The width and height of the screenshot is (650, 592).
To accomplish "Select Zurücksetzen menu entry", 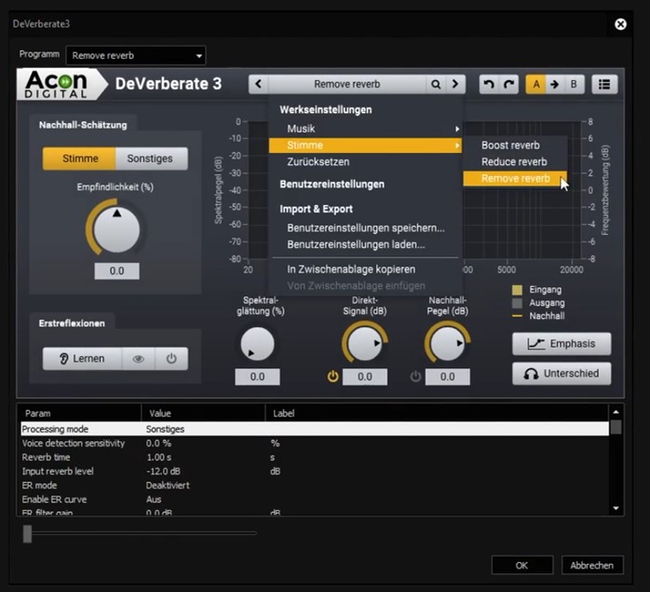I will pyautogui.click(x=365, y=162).
